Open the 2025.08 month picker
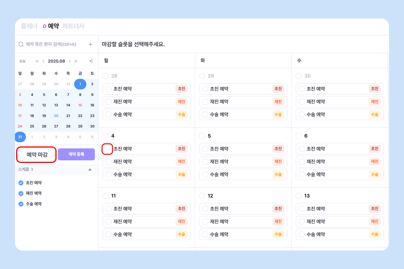The image size is (404, 269). [56, 61]
